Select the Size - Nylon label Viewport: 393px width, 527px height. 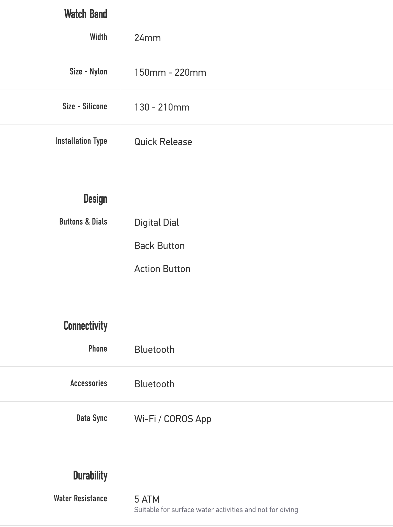pyautogui.click(x=88, y=72)
